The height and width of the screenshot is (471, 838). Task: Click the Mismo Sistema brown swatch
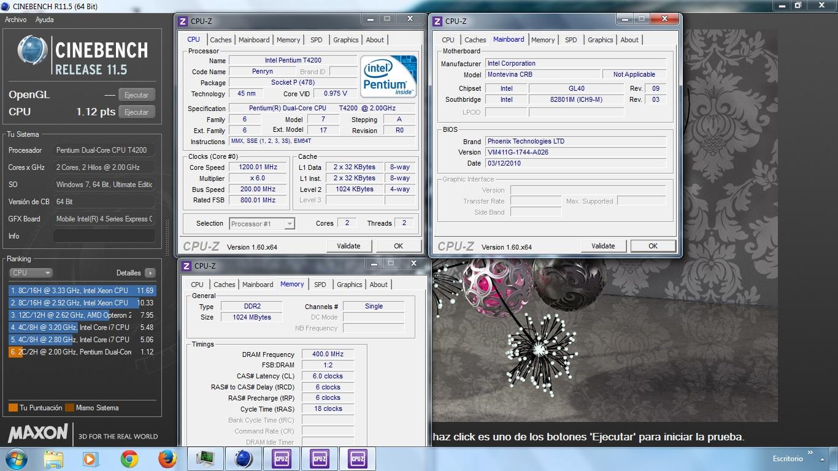pyautogui.click(x=69, y=408)
